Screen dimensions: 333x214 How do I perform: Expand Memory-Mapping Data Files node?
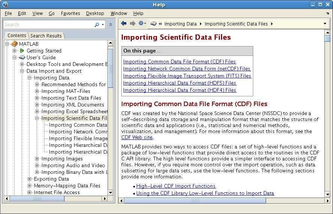(x=29, y=186)
